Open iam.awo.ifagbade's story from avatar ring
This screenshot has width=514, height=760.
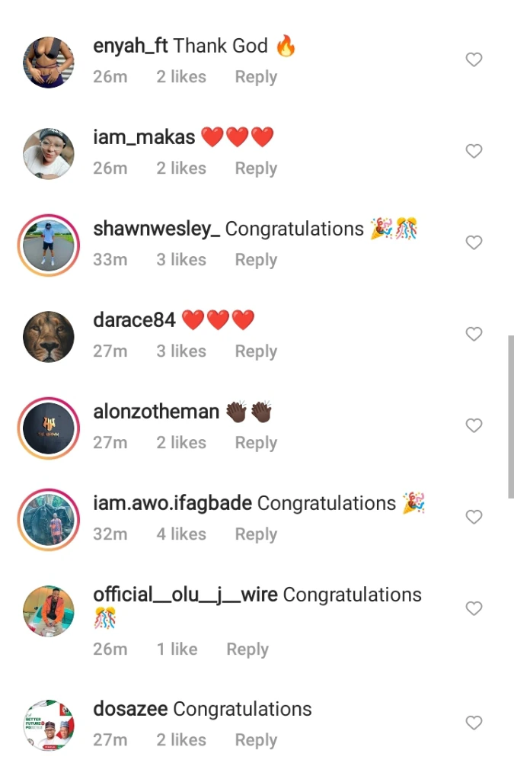pos(49,520)
